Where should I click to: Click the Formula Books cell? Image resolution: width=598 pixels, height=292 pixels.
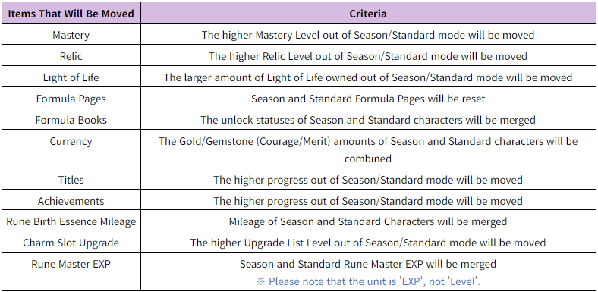coord(71,120)
